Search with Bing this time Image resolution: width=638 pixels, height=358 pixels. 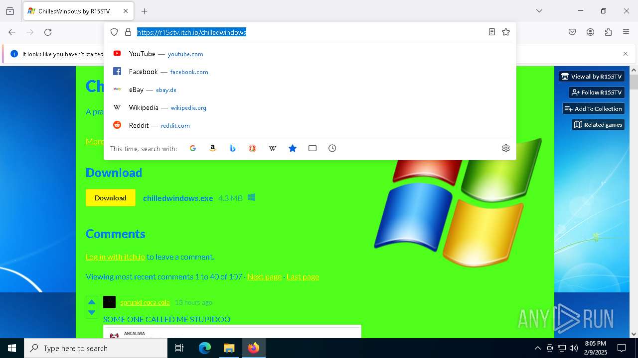point(233,148)
